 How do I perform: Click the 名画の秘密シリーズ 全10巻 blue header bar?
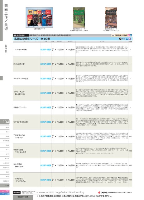pos(73,39)
